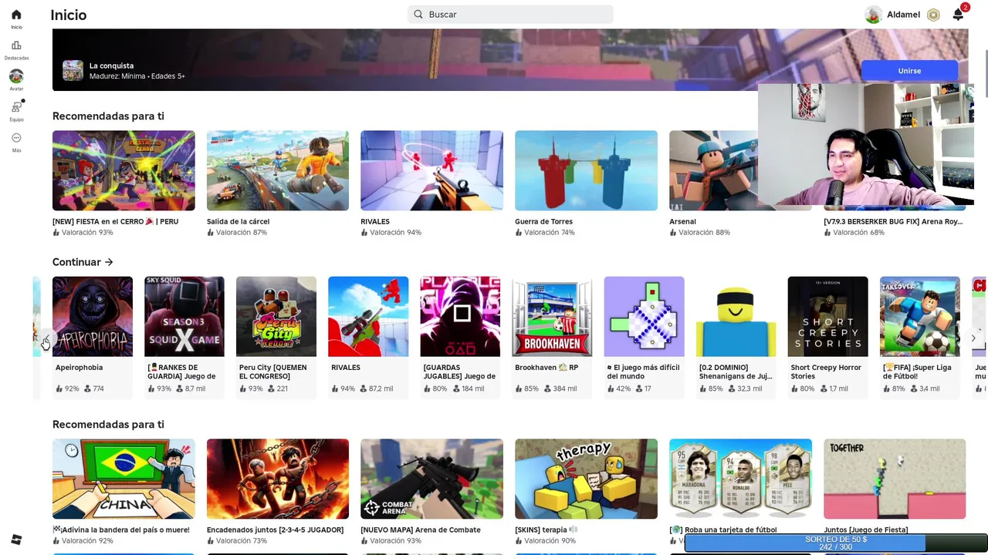This screenshot has width=988, height=555.
Task: Open the Avatar sidebar icon
Action: click(x=16, y=76)
